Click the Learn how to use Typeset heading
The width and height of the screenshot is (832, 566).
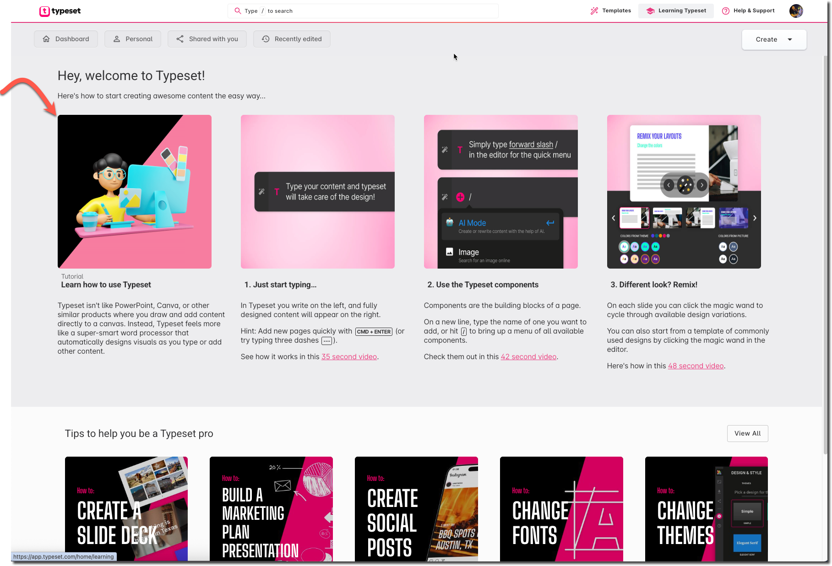[106, 285]
